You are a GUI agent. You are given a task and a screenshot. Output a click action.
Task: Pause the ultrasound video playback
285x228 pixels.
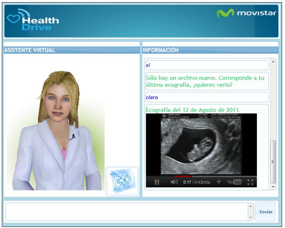pyautogui.click(x=157, y=182)
